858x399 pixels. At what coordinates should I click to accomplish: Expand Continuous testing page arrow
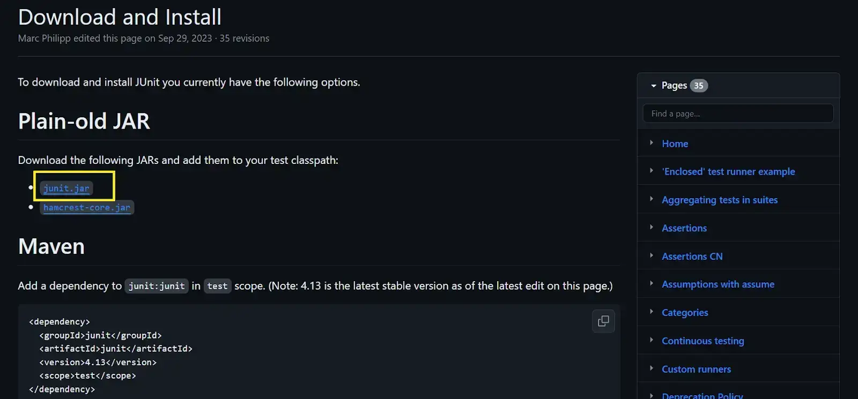[652, 340]
